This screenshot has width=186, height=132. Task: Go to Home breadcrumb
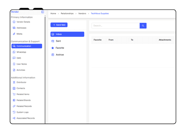[53, 13]
